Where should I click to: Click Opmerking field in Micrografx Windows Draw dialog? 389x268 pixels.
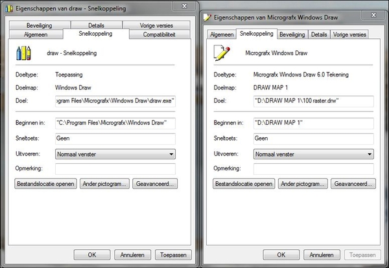coord(314,169)
